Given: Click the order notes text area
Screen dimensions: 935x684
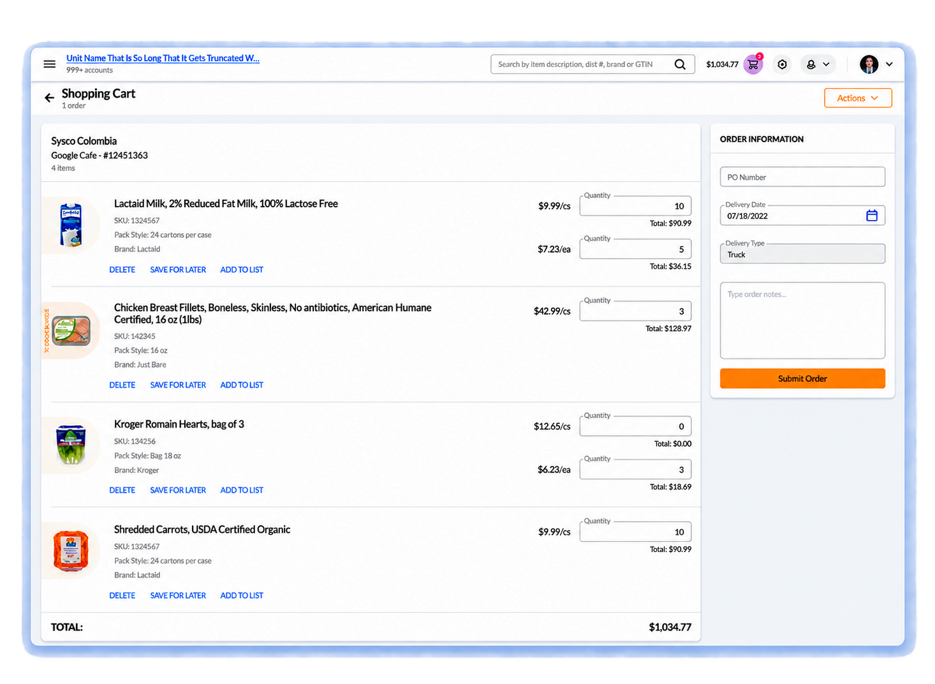Looking at the screenshot, I should point(802,321).
